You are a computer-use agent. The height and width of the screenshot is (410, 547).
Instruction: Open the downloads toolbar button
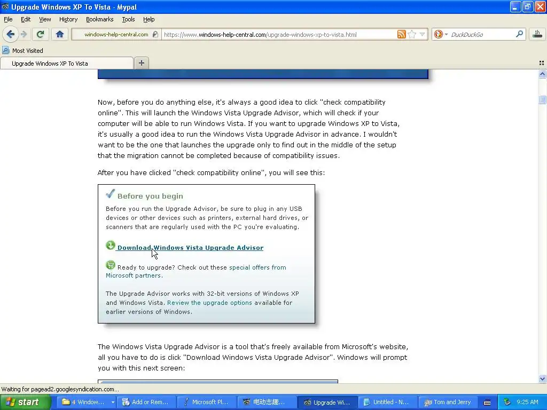pyautogui.click(x=537, y=34)
